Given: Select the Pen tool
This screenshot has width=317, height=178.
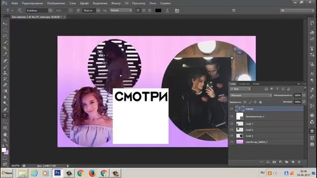Looking at the screenshot, I should pyautogui.click(x=5, y=110).
